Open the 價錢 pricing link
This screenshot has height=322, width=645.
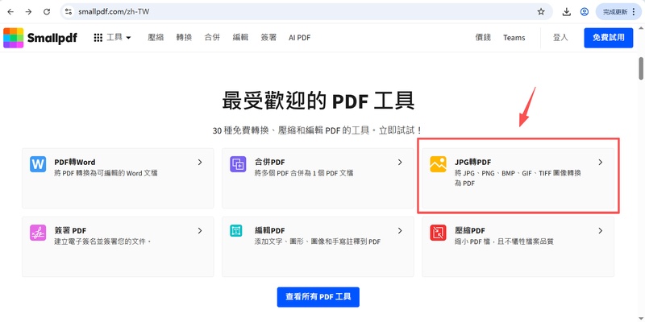(483, 37)
